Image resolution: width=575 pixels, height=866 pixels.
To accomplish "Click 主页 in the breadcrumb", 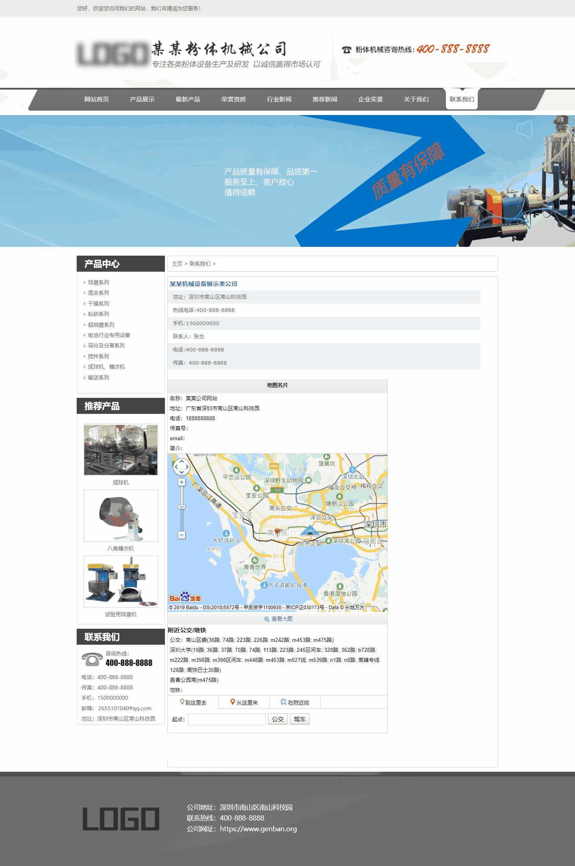I will pyautogui.click(x=177, y=264).
